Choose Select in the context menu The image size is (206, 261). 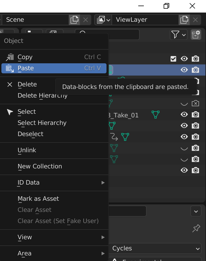click(54, 112)
